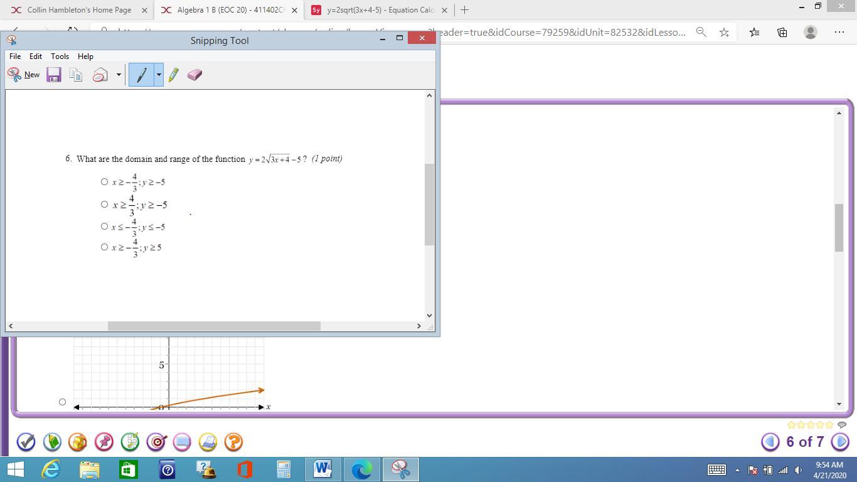Click the lesson page vertical scrollbar thumb
857x482 pixels.
(839, 228)
